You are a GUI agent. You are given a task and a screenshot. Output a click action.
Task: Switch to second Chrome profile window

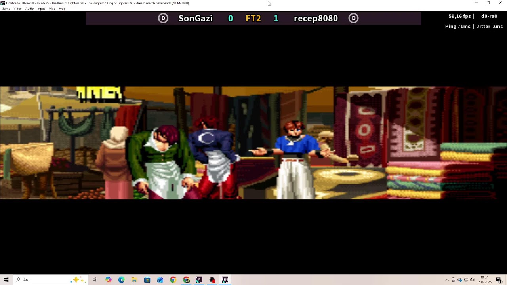click(x=186, y=280)
